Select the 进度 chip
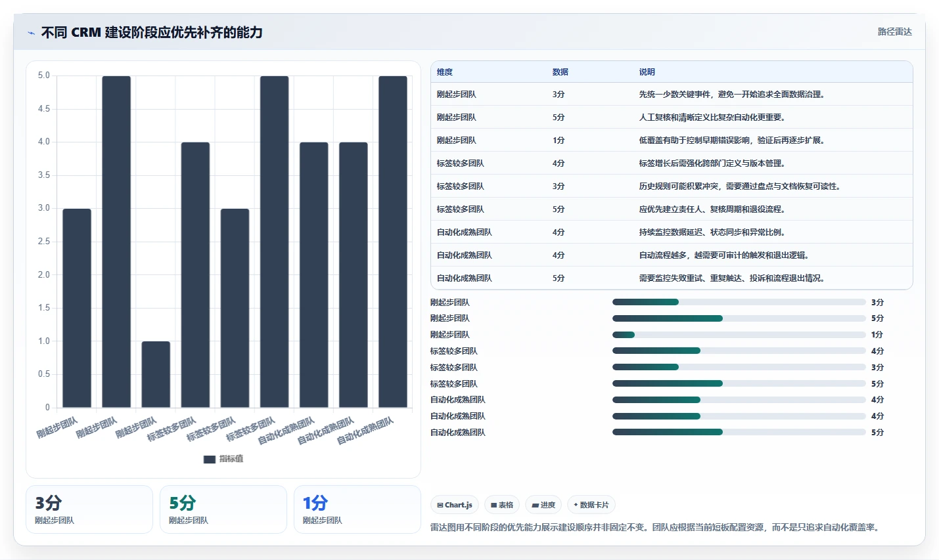 coord(543,505)
